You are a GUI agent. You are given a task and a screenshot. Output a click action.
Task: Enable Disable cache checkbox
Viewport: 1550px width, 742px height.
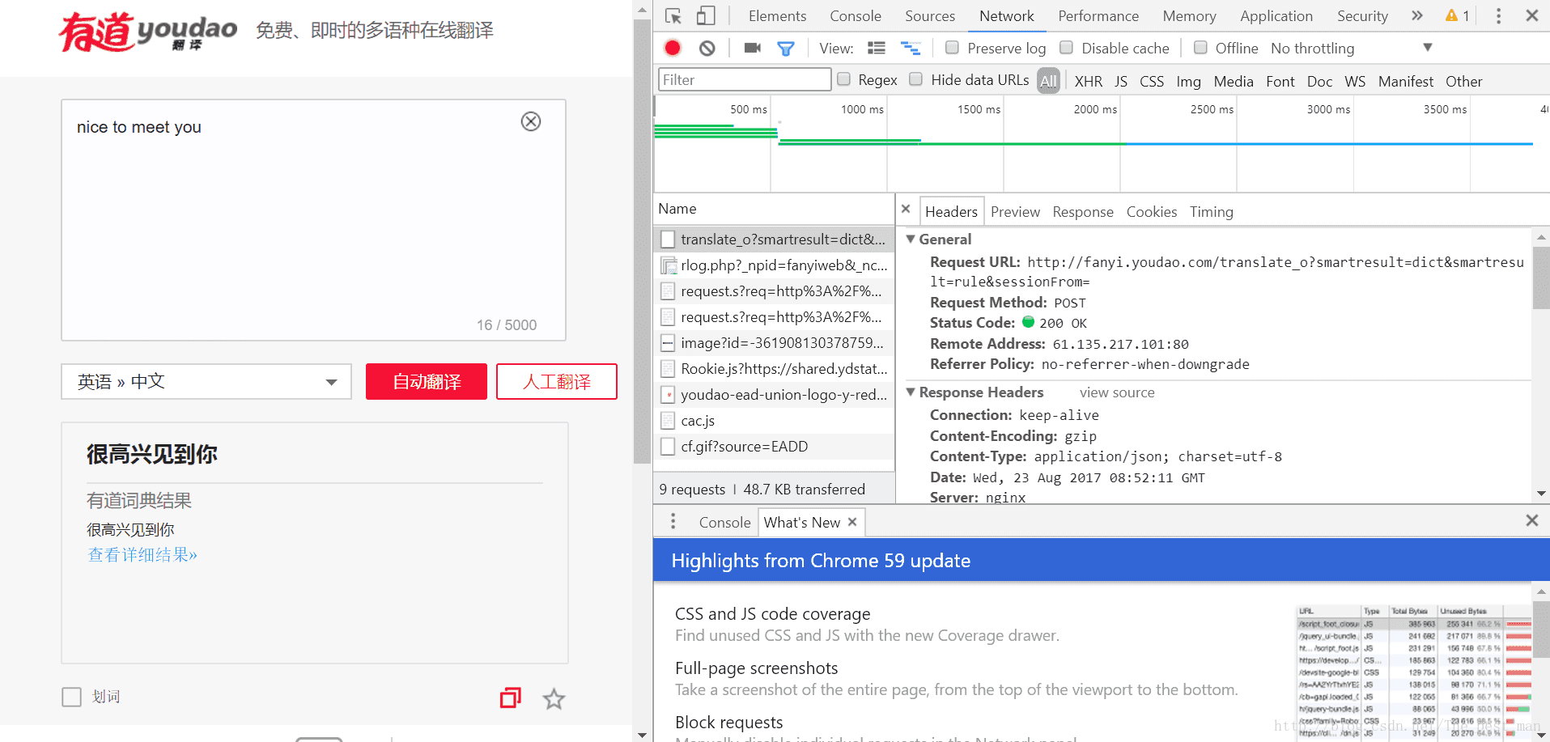1067,48
